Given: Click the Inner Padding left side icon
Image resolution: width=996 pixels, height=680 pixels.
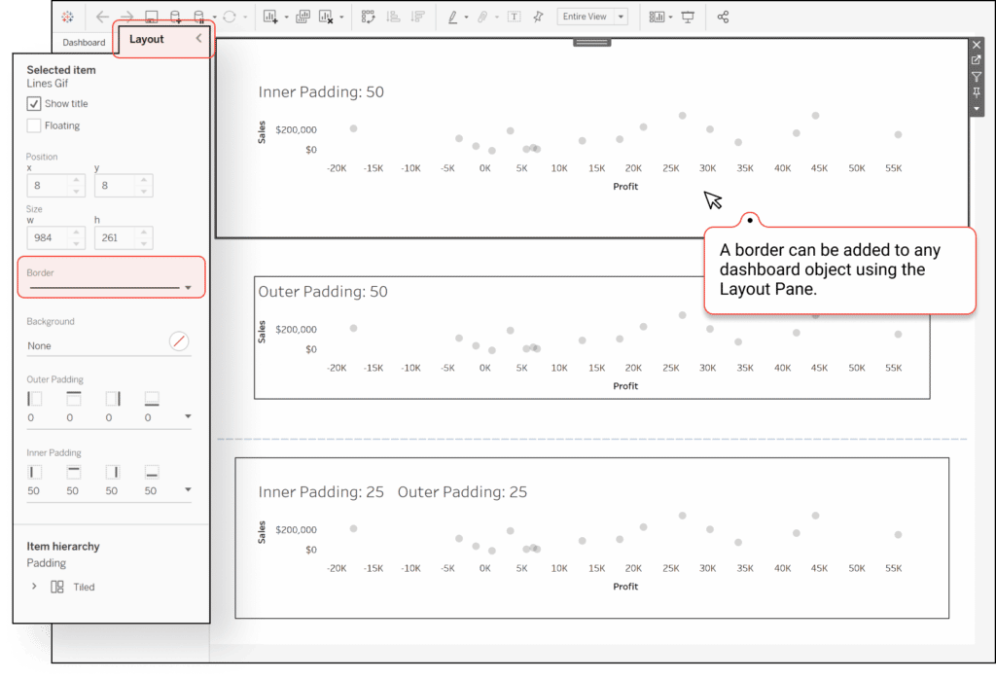Looking at the screenshot, I should (34, 472).
